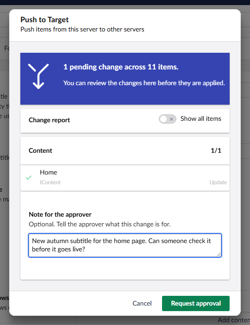Click the textarea resize grip handle
The height and width of the screenshot is (325, 250).
(x=219, y=254)
